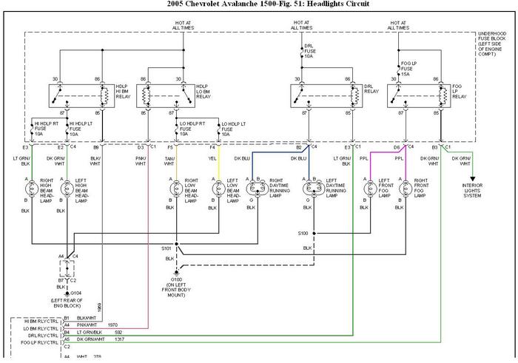Click the FOG LP RLY CTRL label
Screen dimensions: 518x363
[x=40, y=343]
